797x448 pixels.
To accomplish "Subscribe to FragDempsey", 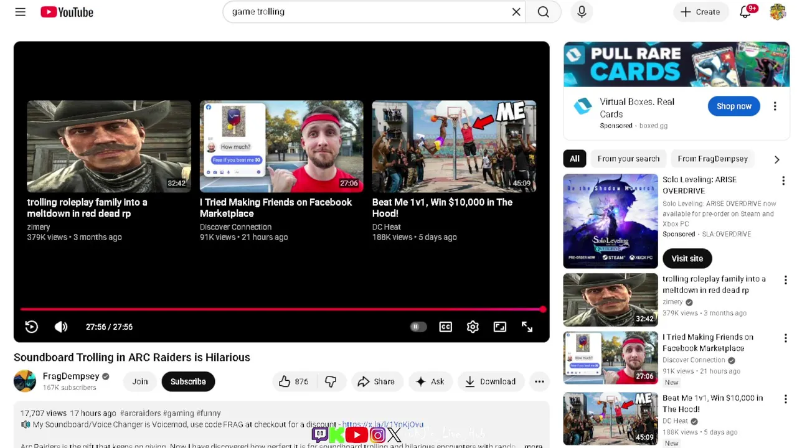I will (188, 381).
